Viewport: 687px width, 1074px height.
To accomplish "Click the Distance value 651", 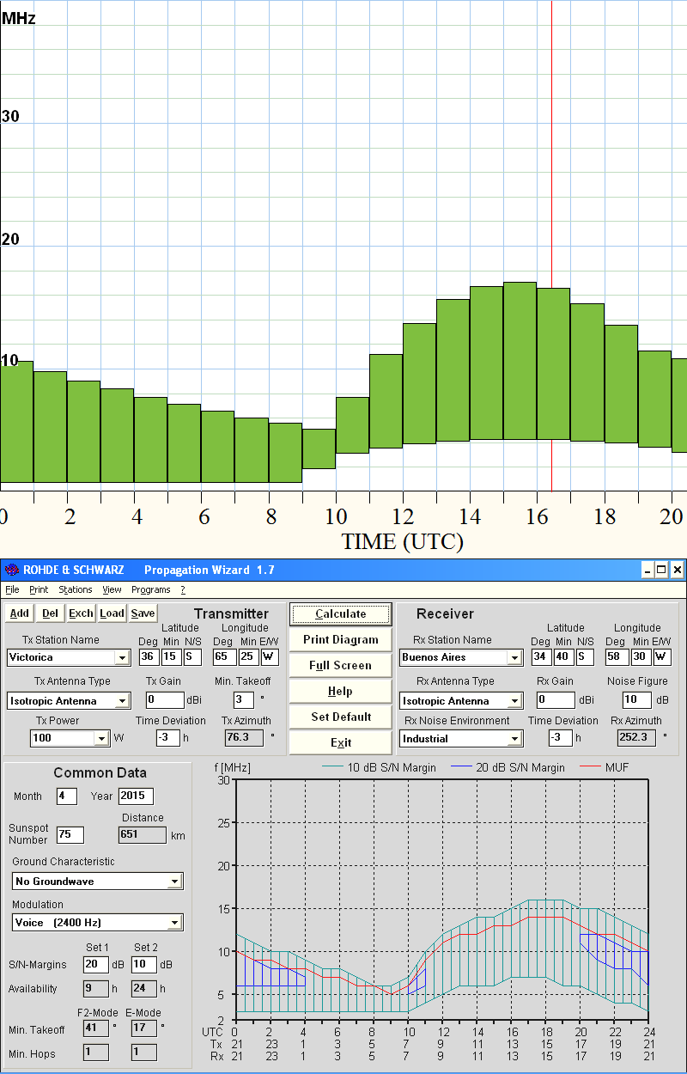I will (x=142, y=834).
